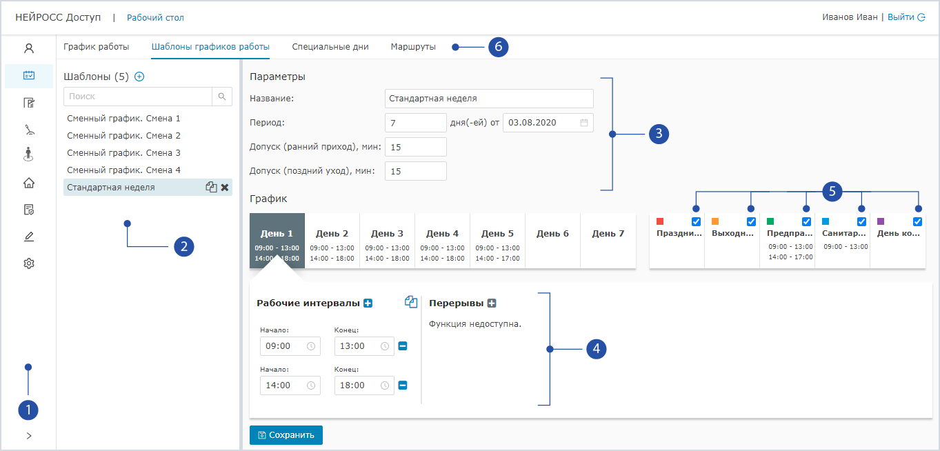Copy the Стандартная неделя template

pyautogui.click(x=212, y=188)
